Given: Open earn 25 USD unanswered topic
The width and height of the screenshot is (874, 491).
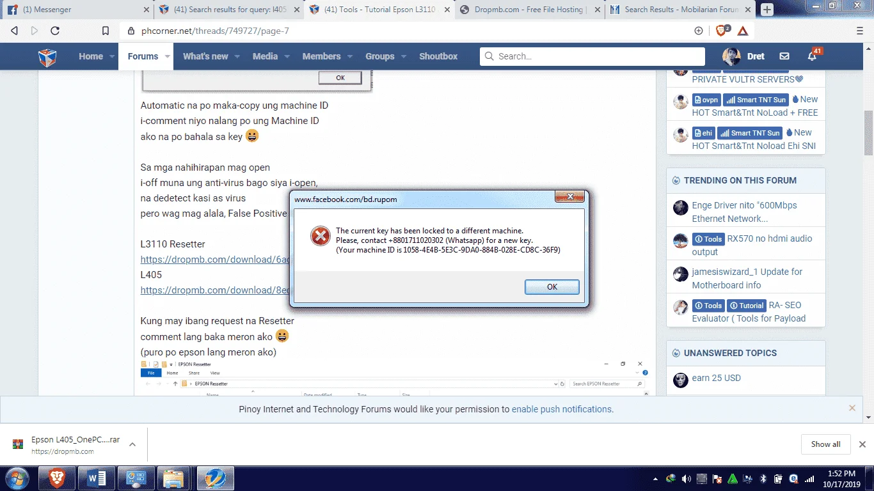Looking at the screenshot, I should coord(716,378).
